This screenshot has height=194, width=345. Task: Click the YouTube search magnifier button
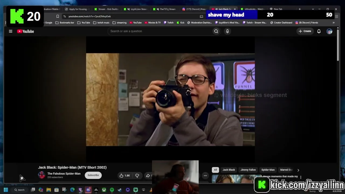[x=216, y=31]
